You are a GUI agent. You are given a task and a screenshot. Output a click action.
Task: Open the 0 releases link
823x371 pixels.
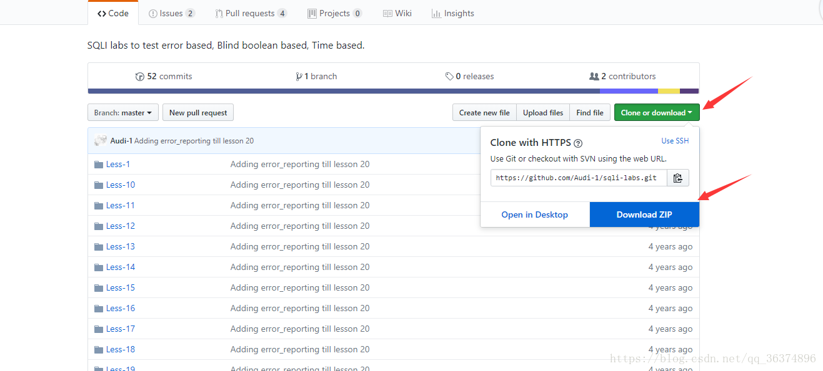470,76
